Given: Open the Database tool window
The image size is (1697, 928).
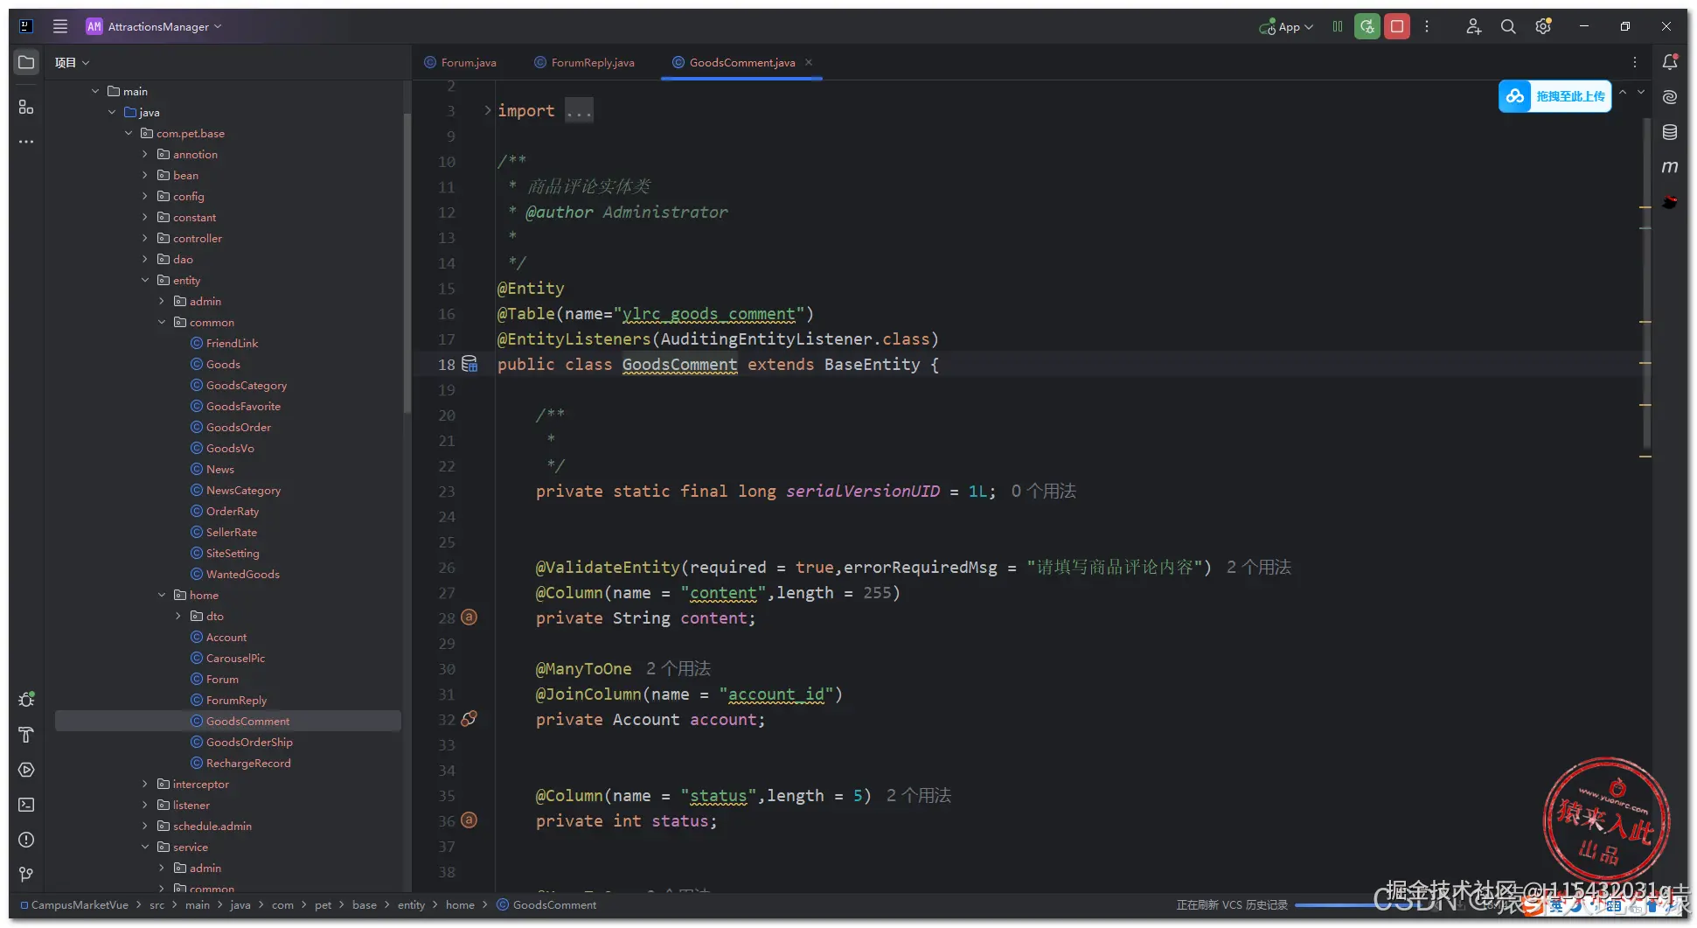Looking at the screenshot, I should (x=1670, y=132).
